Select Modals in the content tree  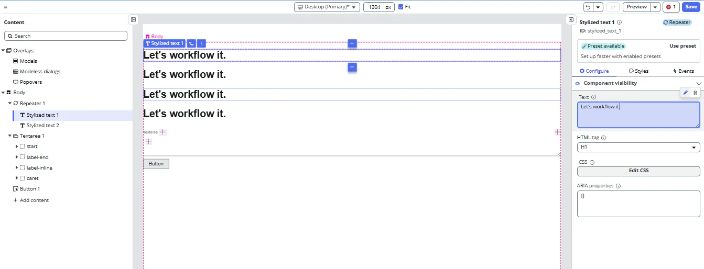[x=28, y=61]
